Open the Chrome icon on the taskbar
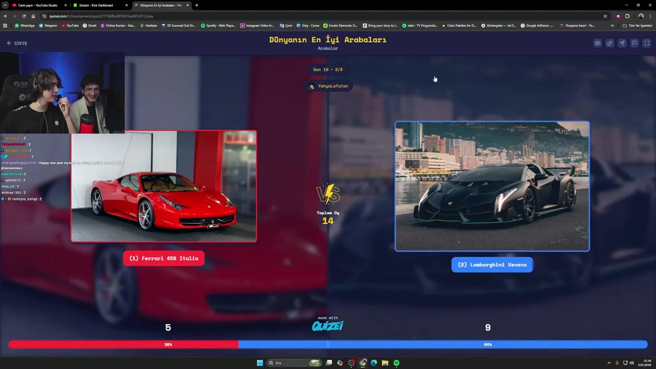The height and width of the screenshot is (369, 656). (x=363, y=363)
